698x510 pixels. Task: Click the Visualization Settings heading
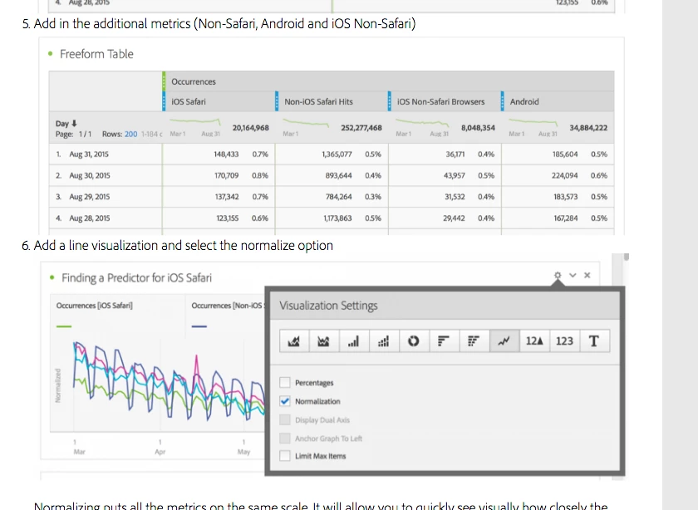tap(328, 306)
